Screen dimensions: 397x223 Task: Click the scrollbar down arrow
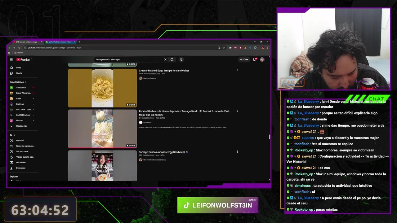270,180
